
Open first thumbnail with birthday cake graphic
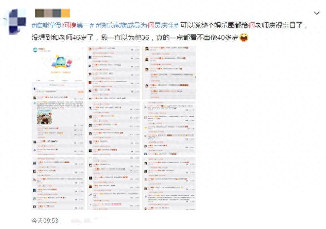[x=58, y=73]
